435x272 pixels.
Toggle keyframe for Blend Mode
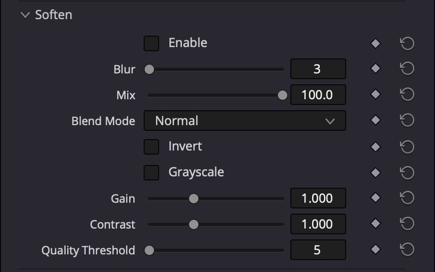(376, 121)
